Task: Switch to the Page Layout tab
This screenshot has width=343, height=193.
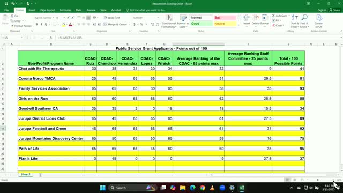Action: click(48, 10)
